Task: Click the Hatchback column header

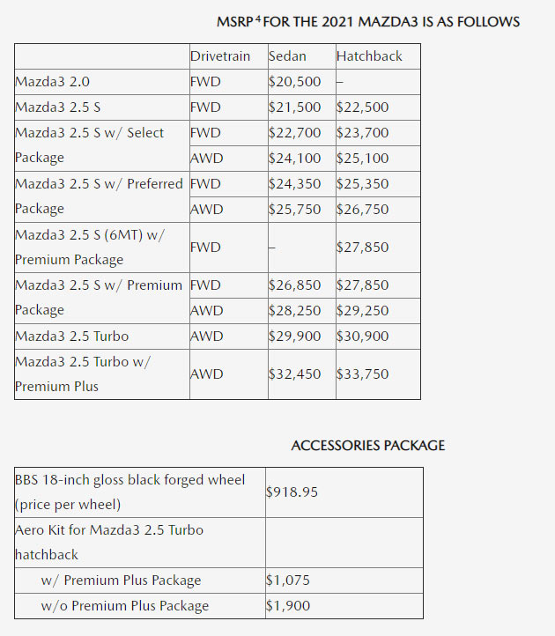Action: pyautogui.click(x=369, y=56)
